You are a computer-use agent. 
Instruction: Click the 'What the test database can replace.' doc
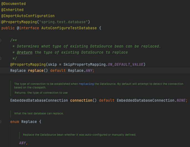point(39,114)
